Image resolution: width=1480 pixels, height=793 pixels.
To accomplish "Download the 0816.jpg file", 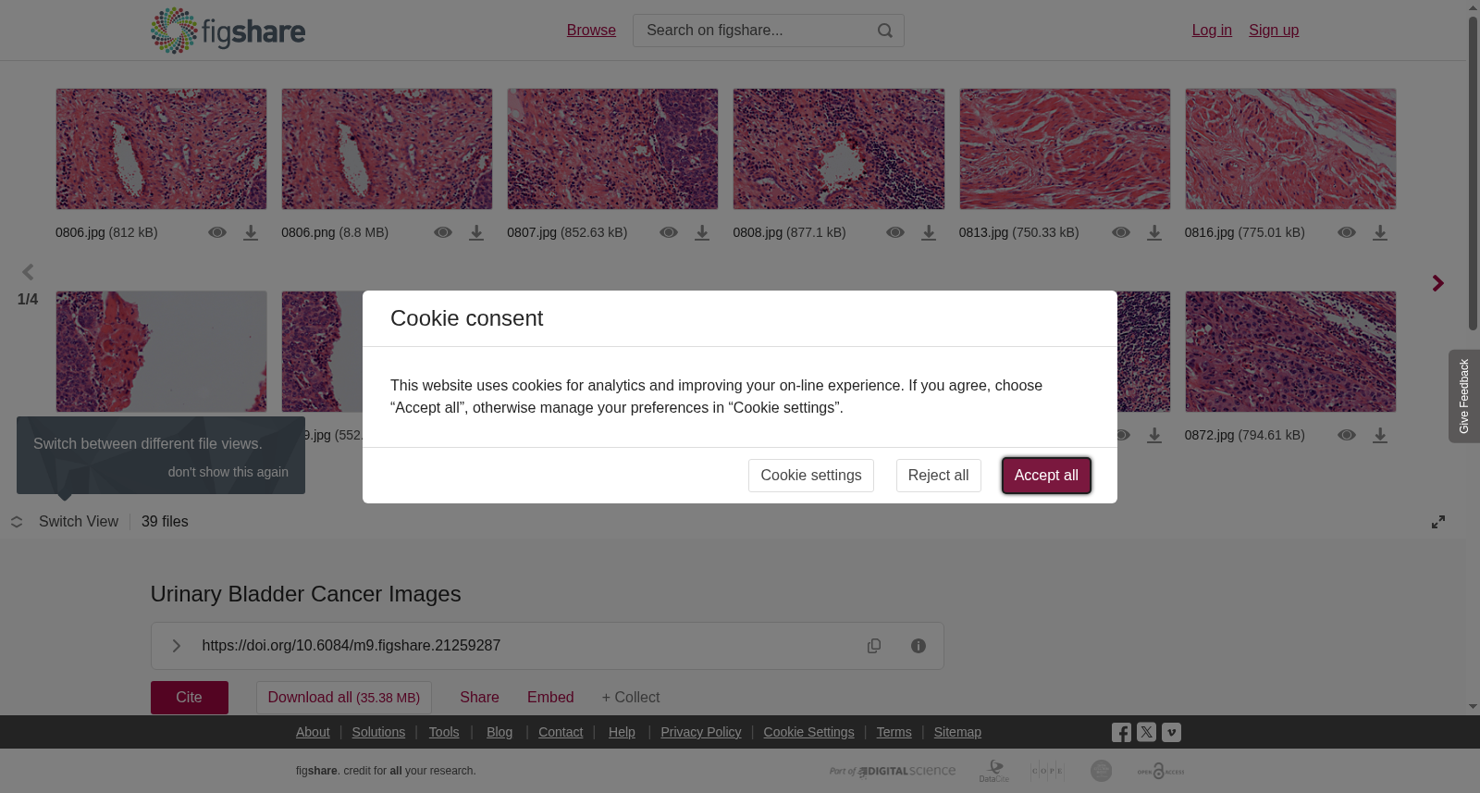I will click(1380, 233).
